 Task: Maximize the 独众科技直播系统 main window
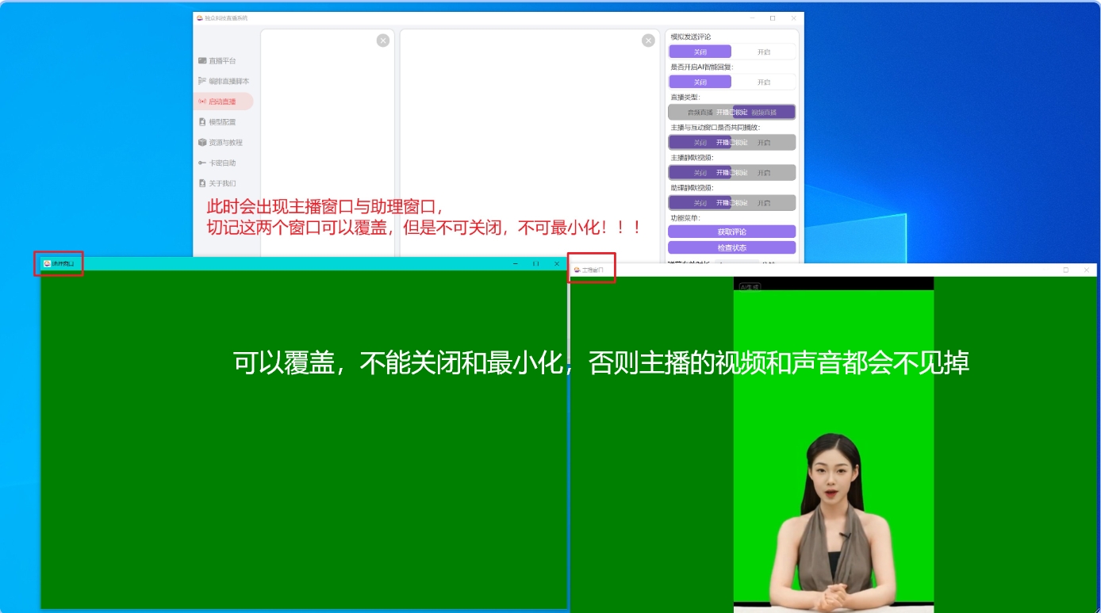(773, 17)
